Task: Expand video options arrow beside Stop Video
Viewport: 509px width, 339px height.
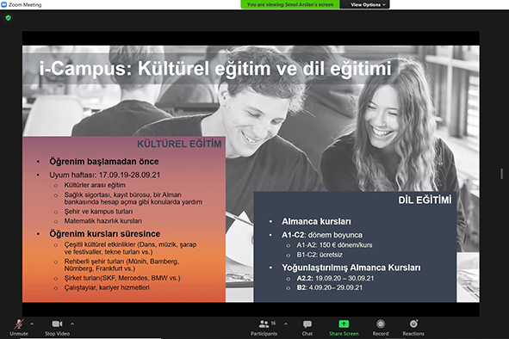Action: pyautogui.click(x=72, y=324)
